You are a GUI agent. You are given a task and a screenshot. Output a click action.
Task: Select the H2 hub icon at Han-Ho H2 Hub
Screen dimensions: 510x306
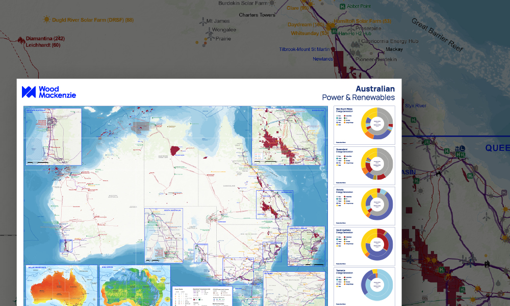[334, 31]
